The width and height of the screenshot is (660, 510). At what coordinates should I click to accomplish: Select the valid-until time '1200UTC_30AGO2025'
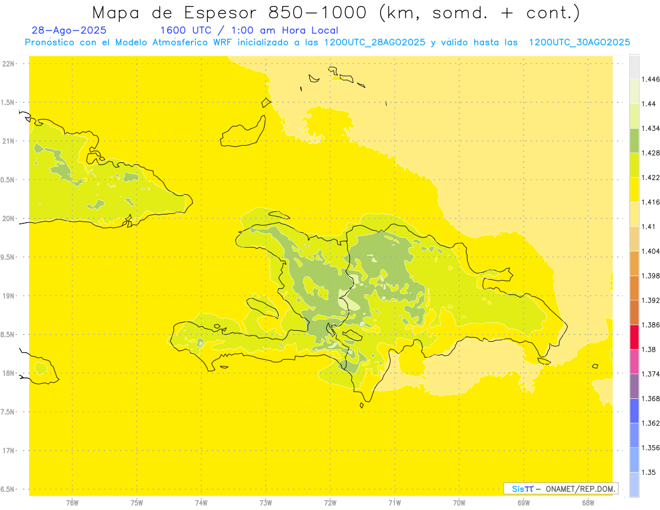pos(579,42)
